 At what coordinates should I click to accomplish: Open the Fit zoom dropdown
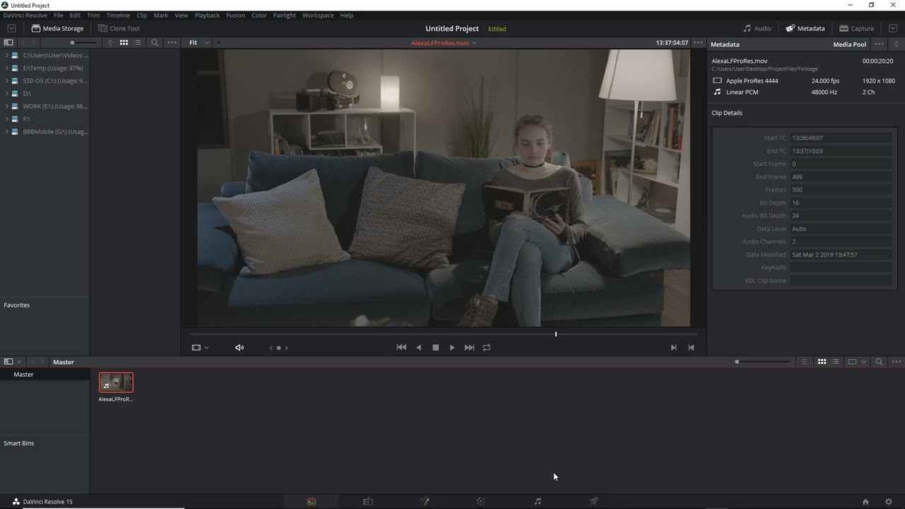[199, 42]
